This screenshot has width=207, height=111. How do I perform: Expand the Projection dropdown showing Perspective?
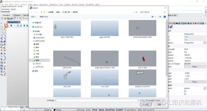[x=204, y=43]
